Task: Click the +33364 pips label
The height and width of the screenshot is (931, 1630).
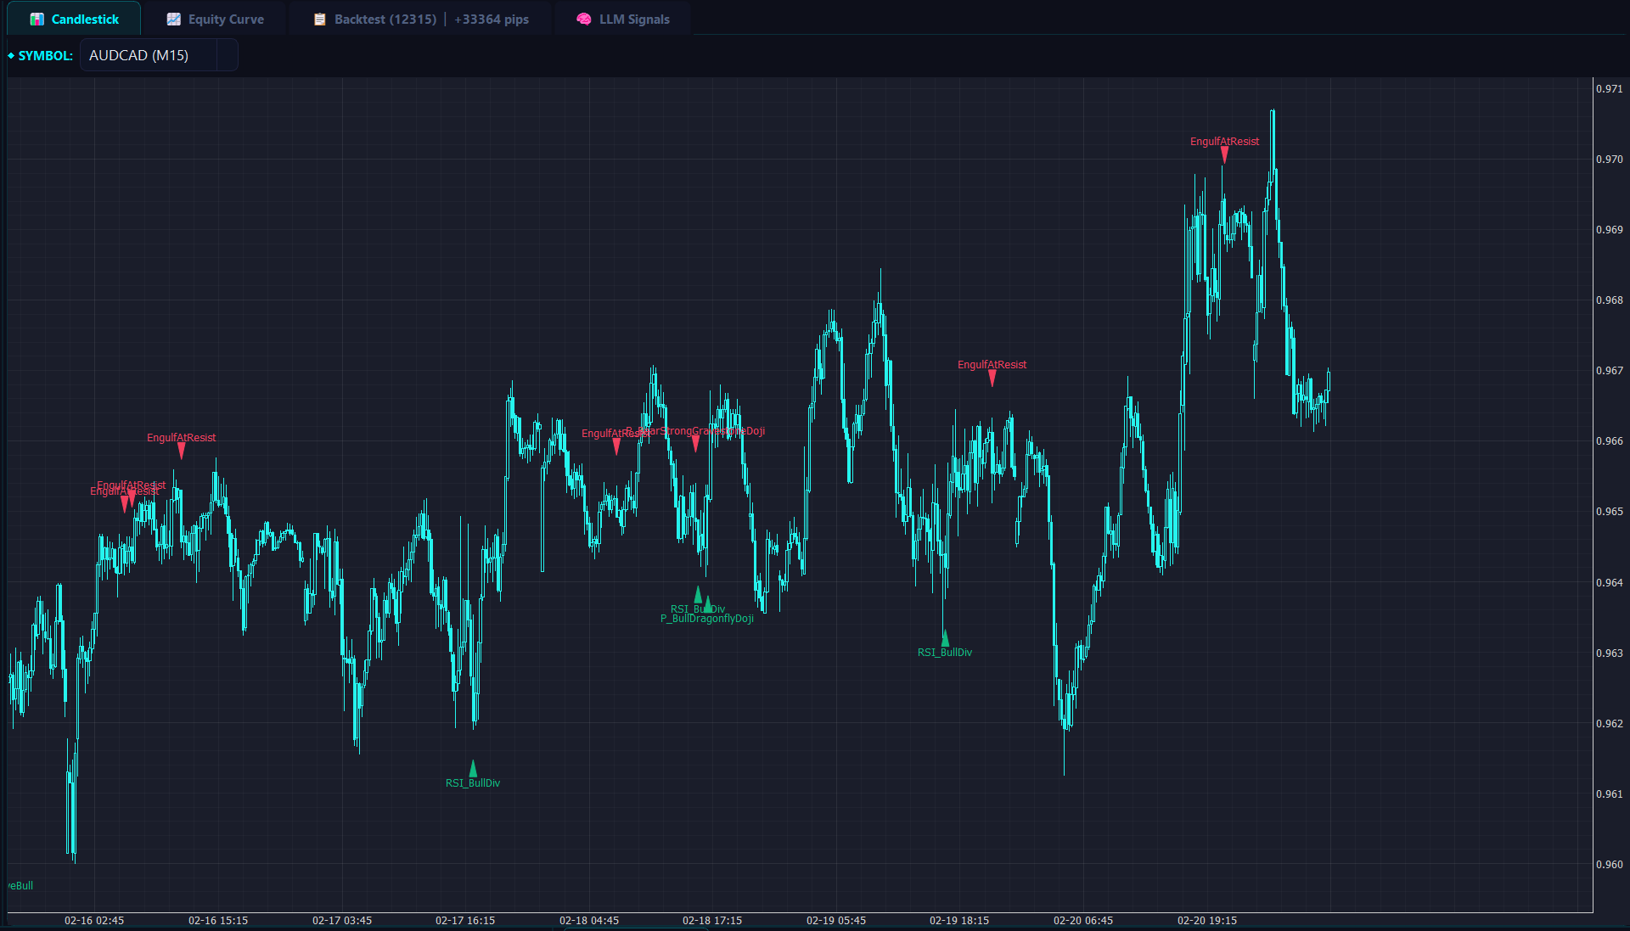Action: coord(492,19)
